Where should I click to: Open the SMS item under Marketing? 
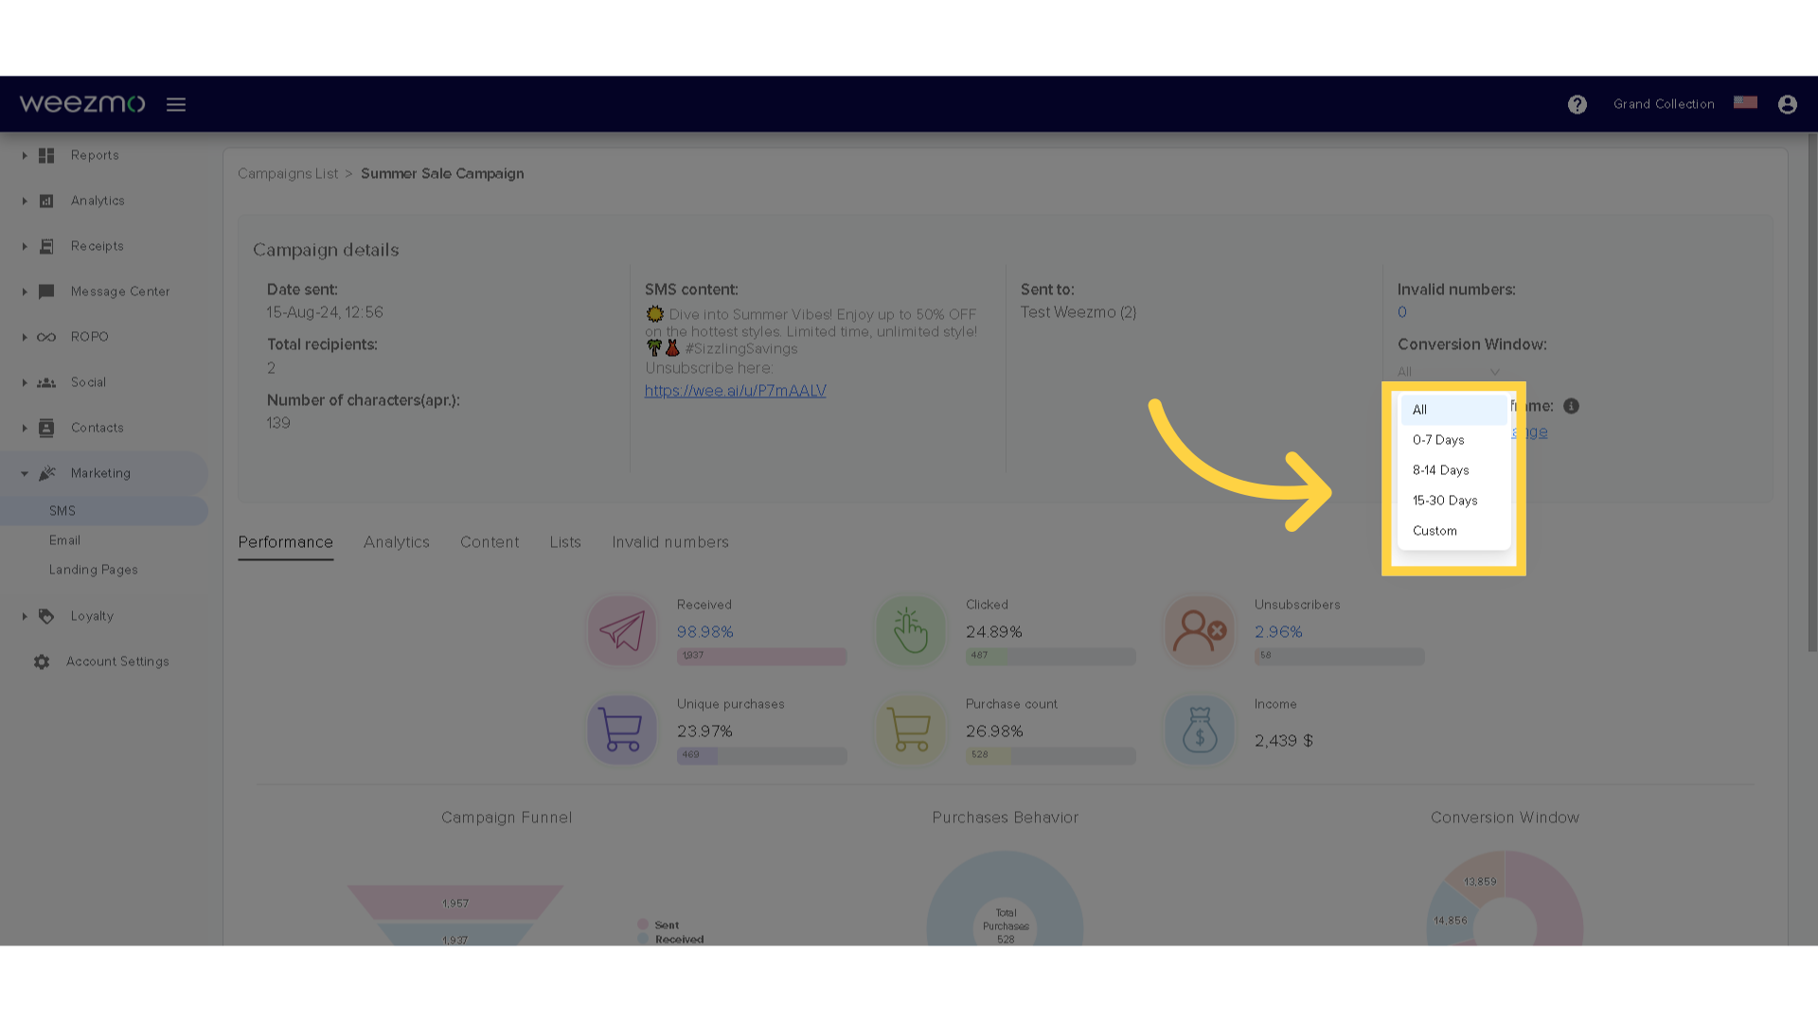click(104, 511)
